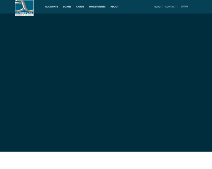Expand the ACCOUNTS dropdown in header
This screenshot has width=212, height=169.
(51, 7)
